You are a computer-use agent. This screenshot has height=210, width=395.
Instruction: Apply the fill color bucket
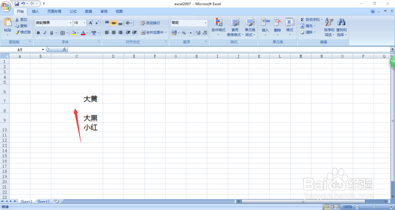click(x=73, y=33)
